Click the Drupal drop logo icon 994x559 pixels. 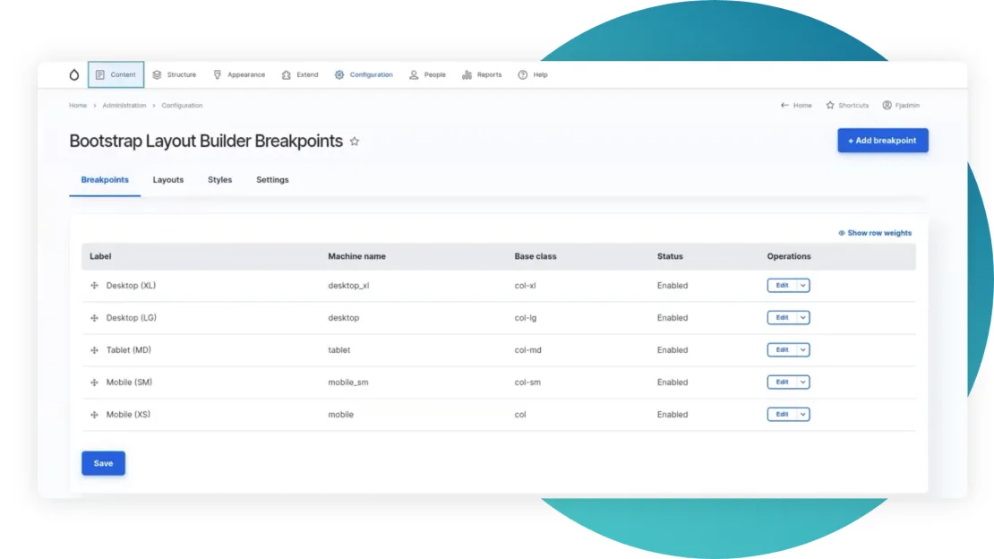(x=74, y=75)
